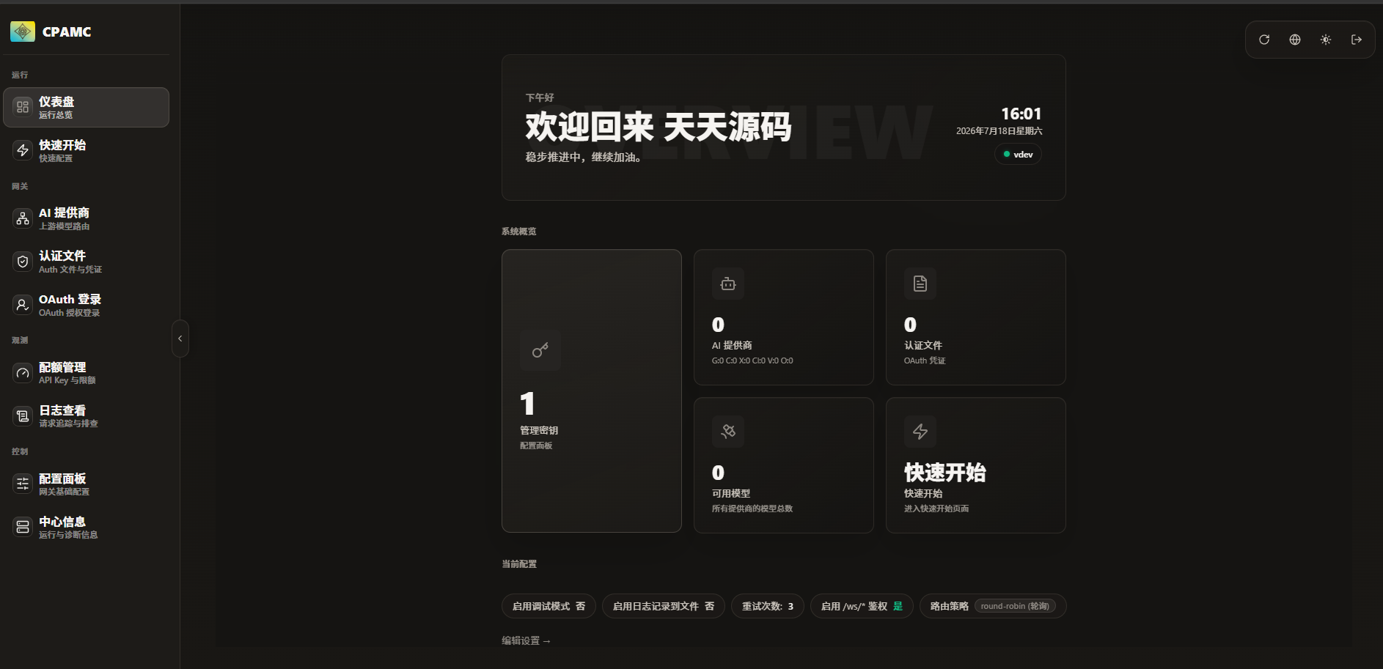Click the document icon on 认证文件 card

(920, 284)
